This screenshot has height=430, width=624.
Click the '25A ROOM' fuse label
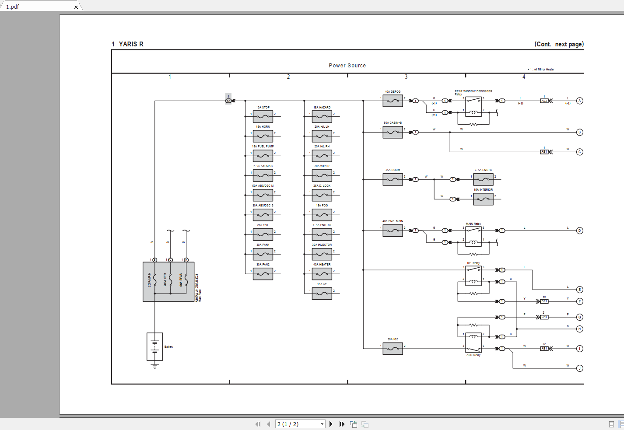coord(393,170)
